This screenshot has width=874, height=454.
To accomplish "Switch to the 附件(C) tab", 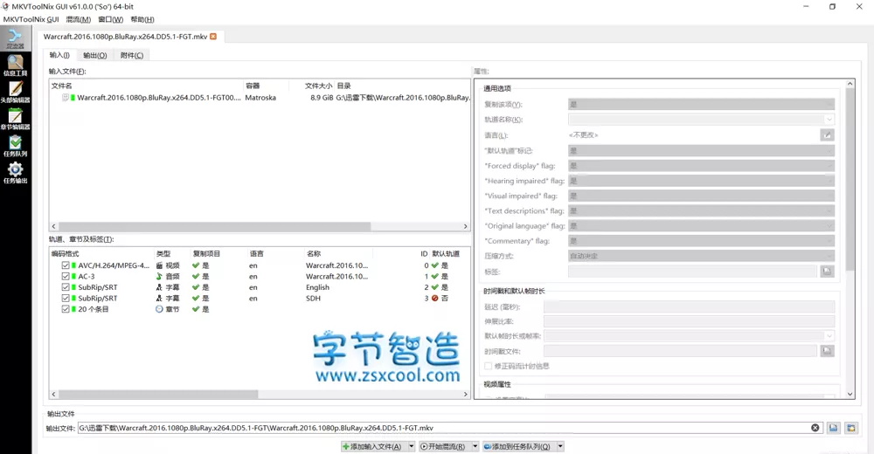I will 132,55.
